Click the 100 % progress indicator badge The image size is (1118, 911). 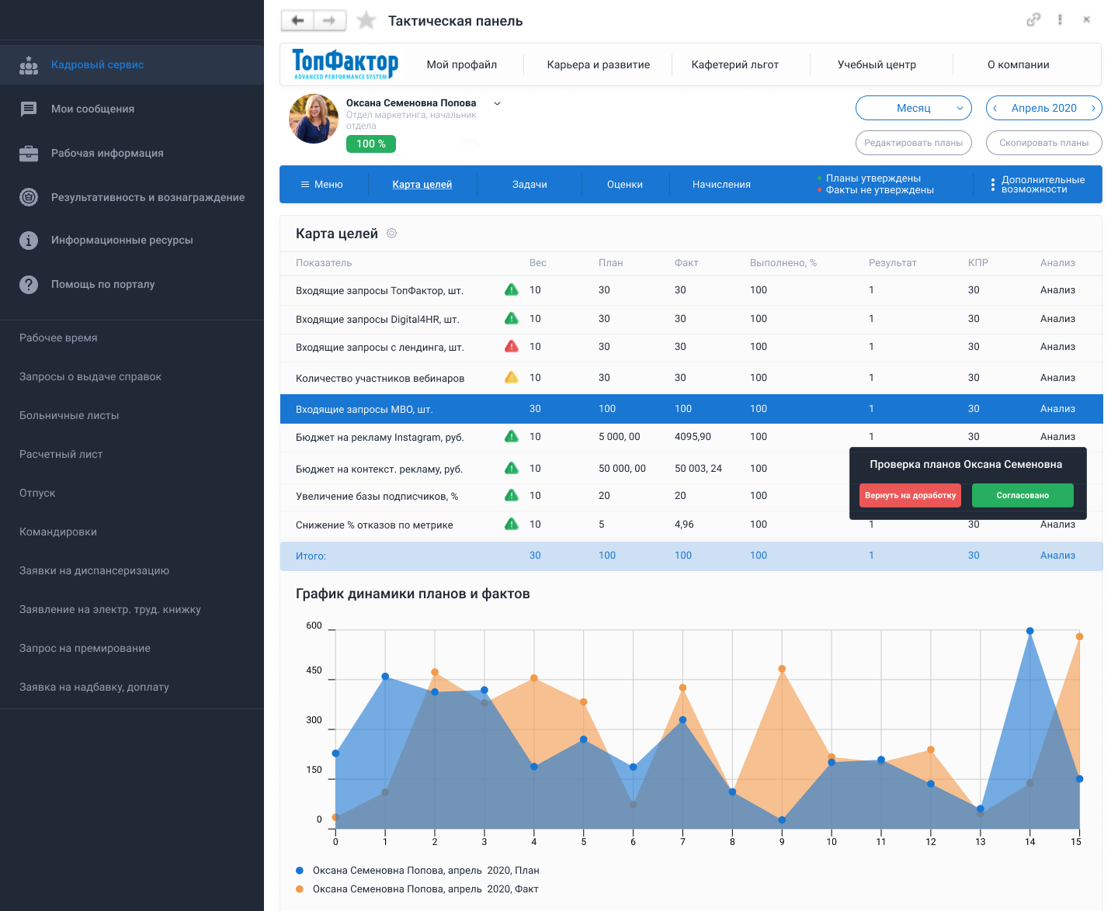click(371, 144)
